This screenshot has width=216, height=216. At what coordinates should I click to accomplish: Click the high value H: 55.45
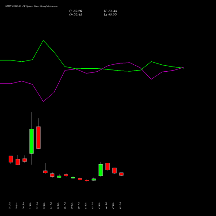(110, 11)
